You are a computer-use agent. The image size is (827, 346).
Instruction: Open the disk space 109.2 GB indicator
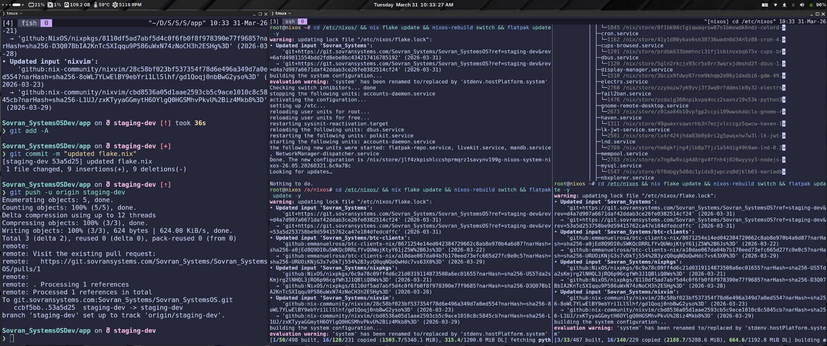tap(77, 5)
